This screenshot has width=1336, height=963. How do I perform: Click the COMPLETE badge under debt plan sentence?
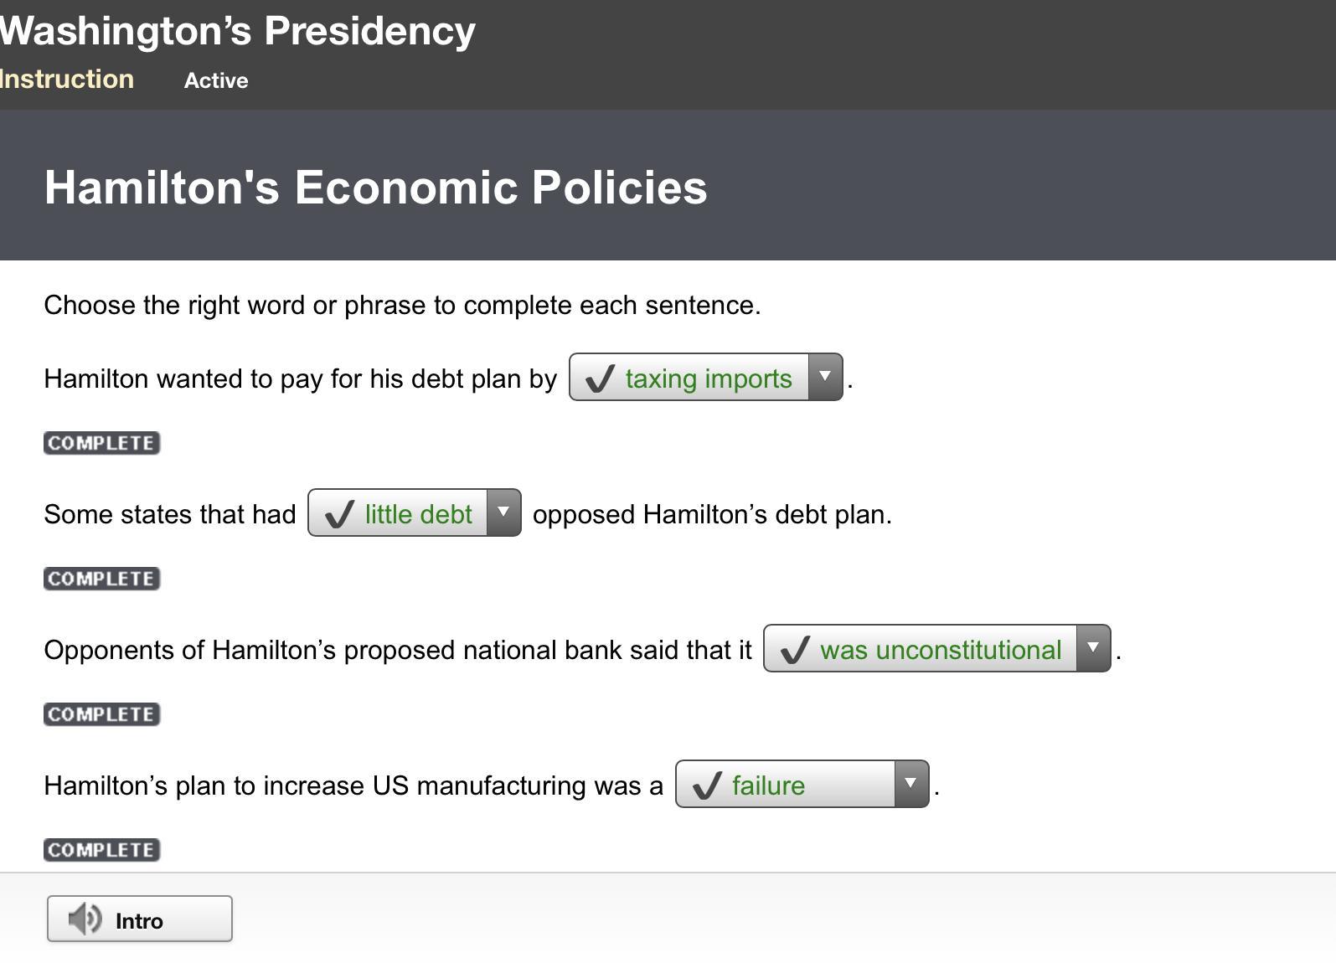[x=102, y=443]
